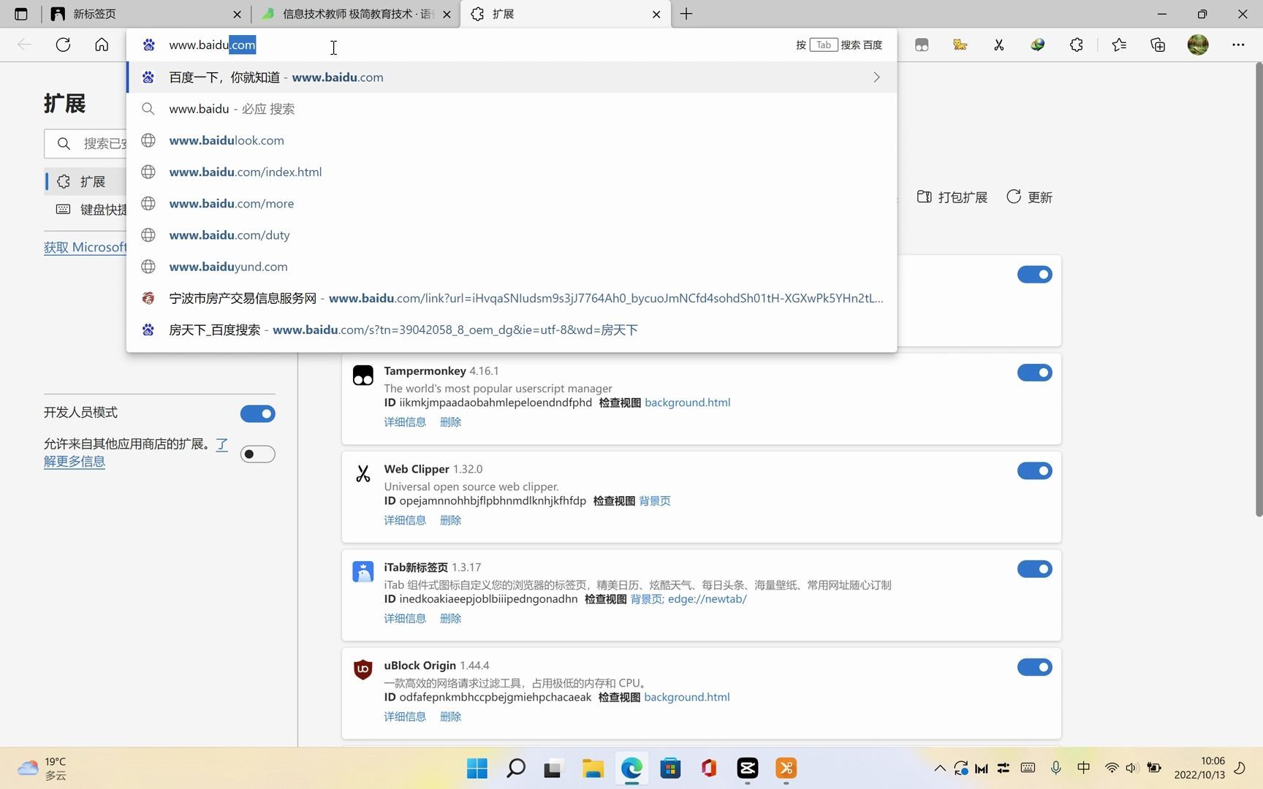1263x789 pixels.
Task: Choose 房天下_百度搜索 suggestion
Action: 512,329
